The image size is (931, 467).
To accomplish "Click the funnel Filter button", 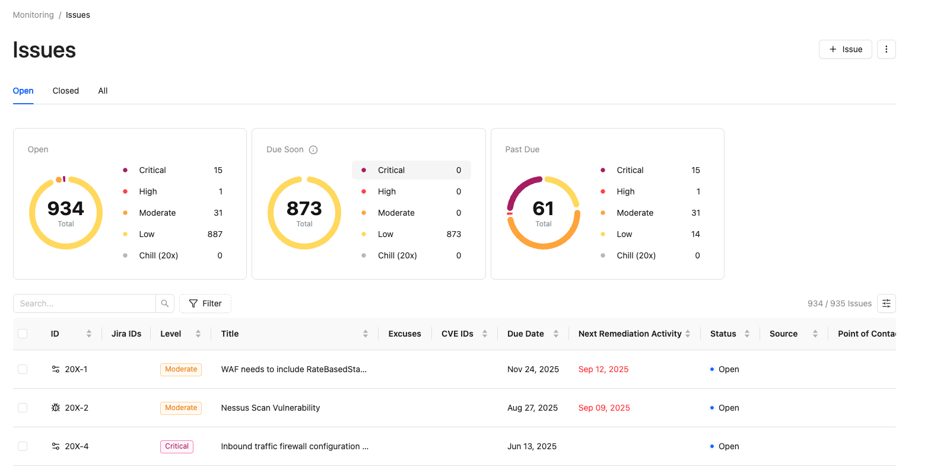I will click(x=205, y=303).
